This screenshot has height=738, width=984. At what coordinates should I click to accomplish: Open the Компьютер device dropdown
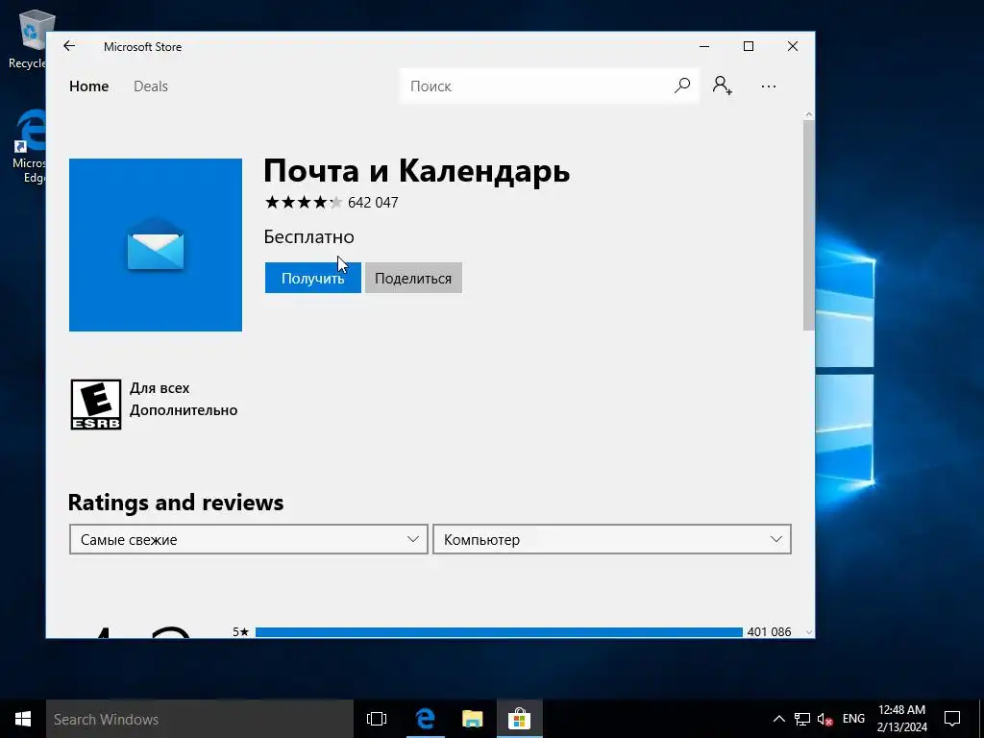[612, 539]
